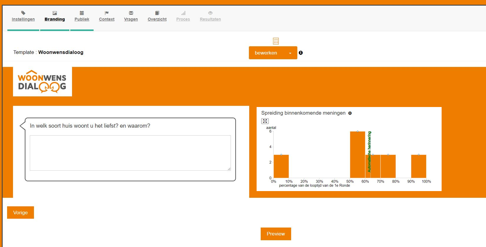Go to the Context tab
The height and width of the screenshot is (247, 486).
pos(107,19)
